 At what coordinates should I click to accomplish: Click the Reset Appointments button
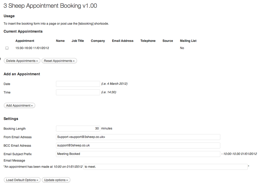click(x=59, y=61)
